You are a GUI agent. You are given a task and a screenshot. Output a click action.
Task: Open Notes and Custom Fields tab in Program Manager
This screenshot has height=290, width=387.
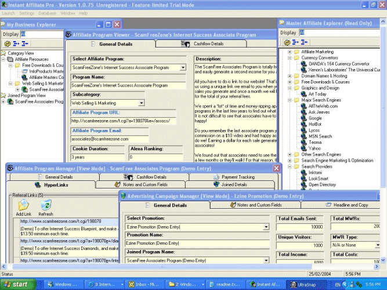tap(140, 184)
